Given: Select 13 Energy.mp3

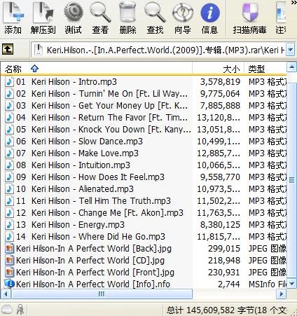Looking at the screenshot, I should [64, 225].
